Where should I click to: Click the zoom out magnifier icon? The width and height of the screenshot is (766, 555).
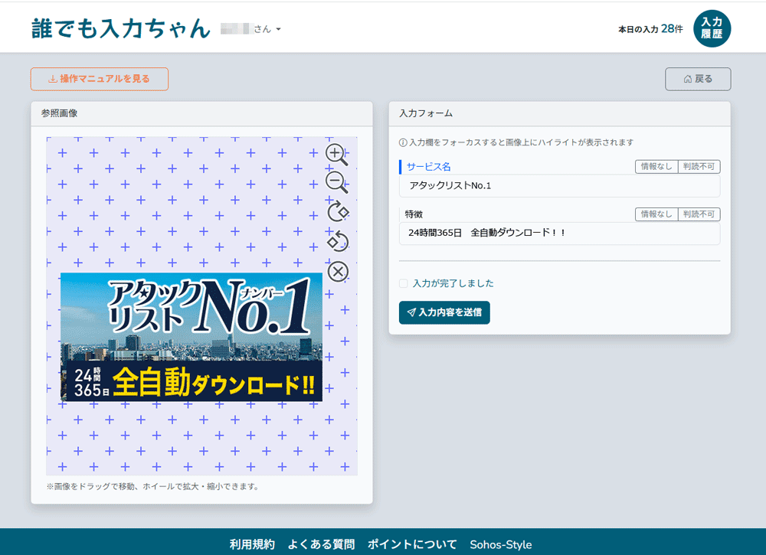(336, 182)
